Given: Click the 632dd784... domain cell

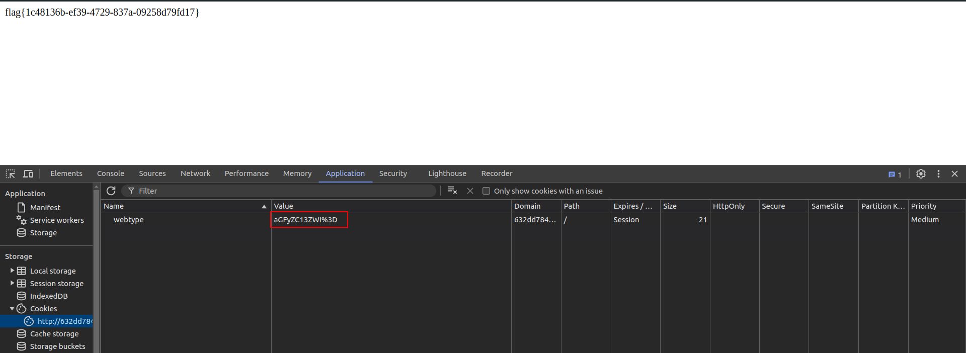Looking at the screenshot, I should (536, 220).
